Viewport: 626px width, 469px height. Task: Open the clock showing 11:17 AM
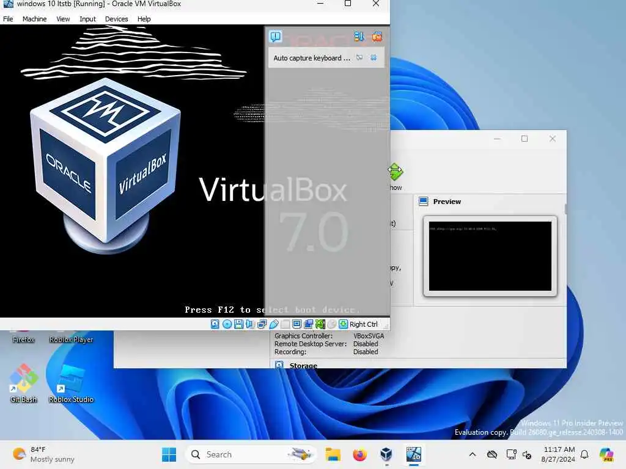coord(558,454)
